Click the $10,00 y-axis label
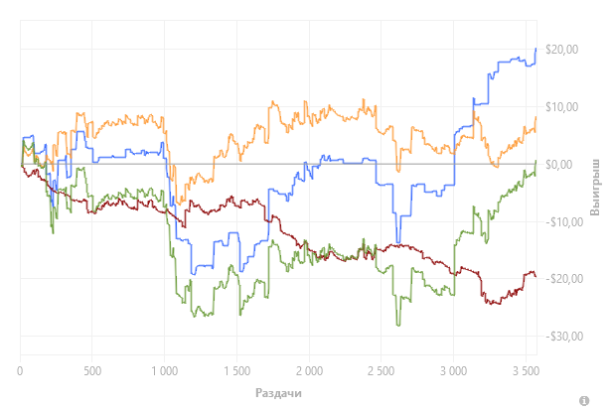 point(561,107)
